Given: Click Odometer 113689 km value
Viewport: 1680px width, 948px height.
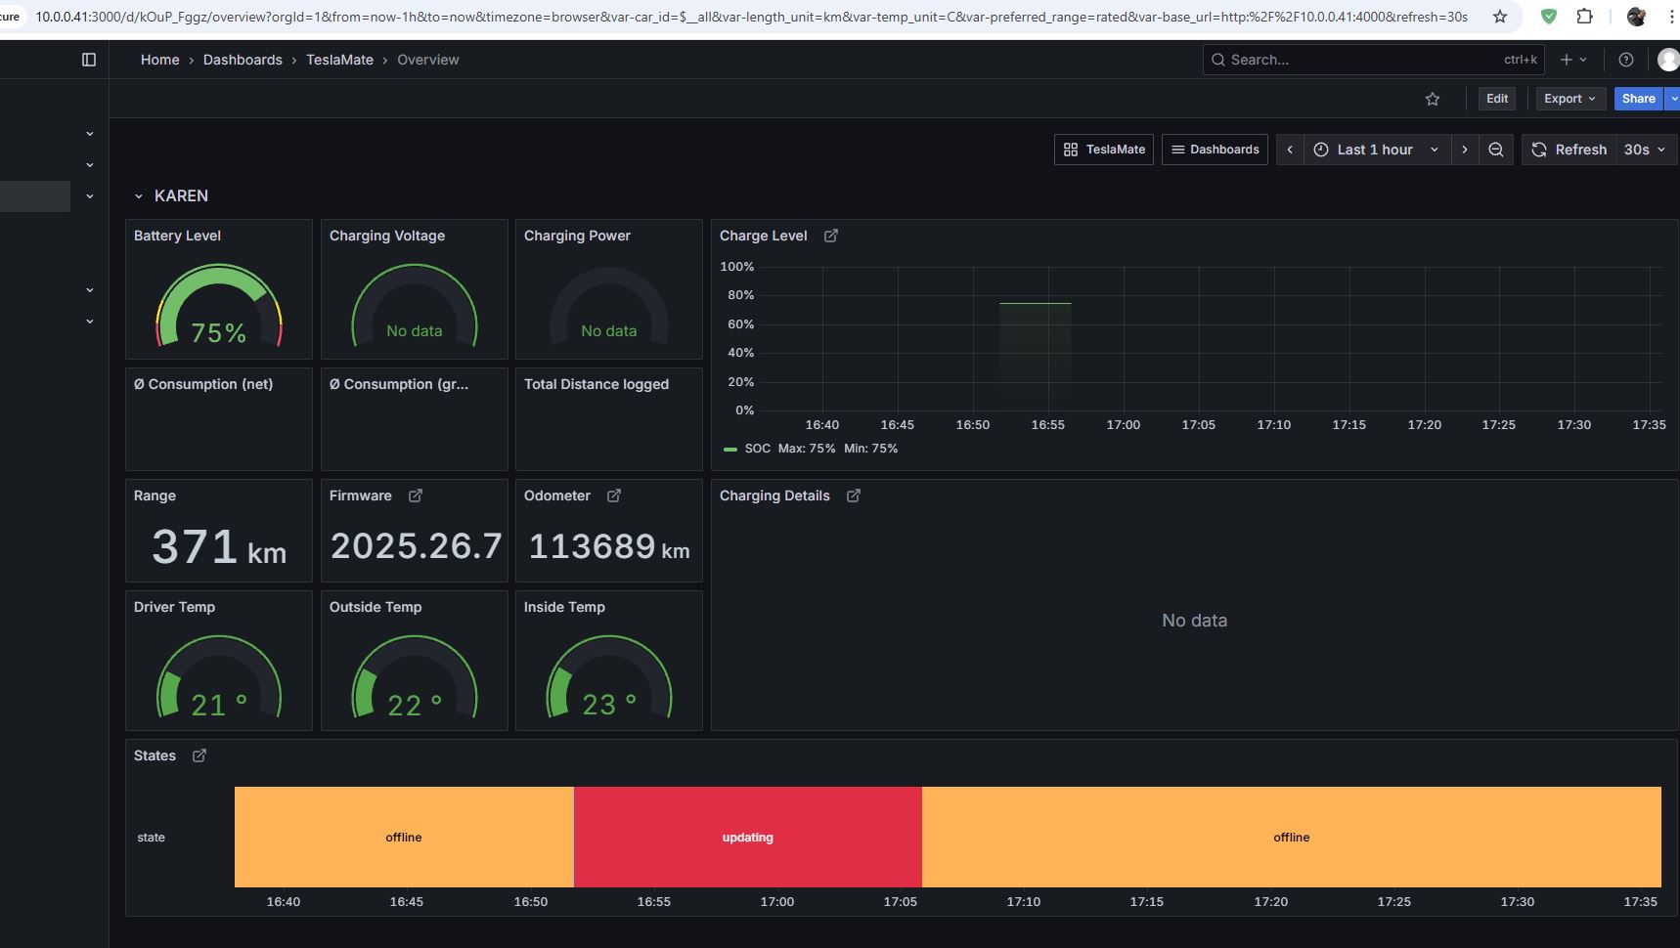Looking at the screenshot, I should click(609, 546).
